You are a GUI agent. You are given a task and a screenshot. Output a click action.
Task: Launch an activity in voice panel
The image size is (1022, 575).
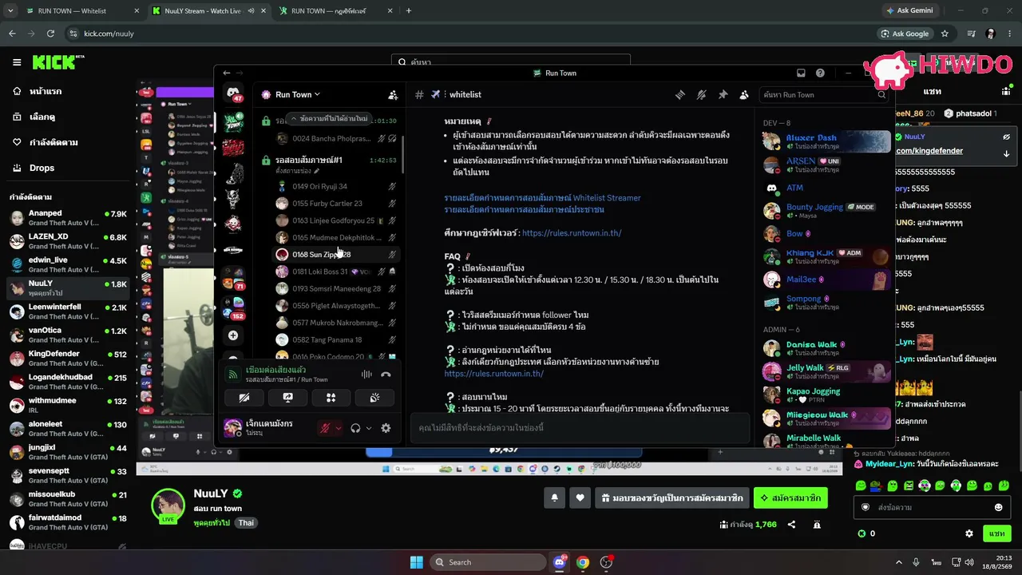click(331, 398)
